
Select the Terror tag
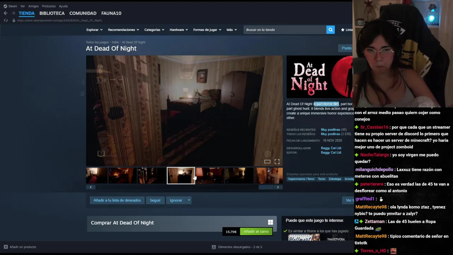pyautogui.click(x=321, y=179)
